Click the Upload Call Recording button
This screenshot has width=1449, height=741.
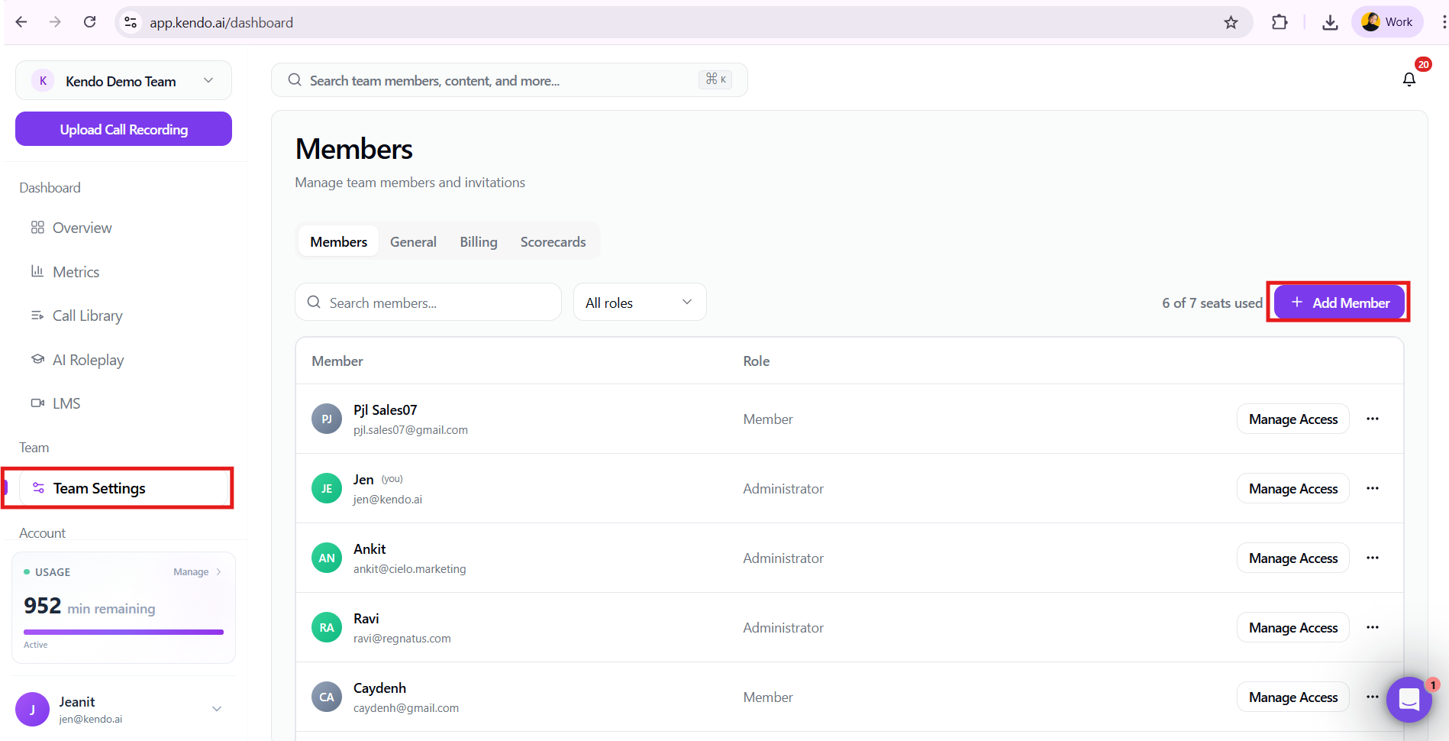click(x=124, y=129)
